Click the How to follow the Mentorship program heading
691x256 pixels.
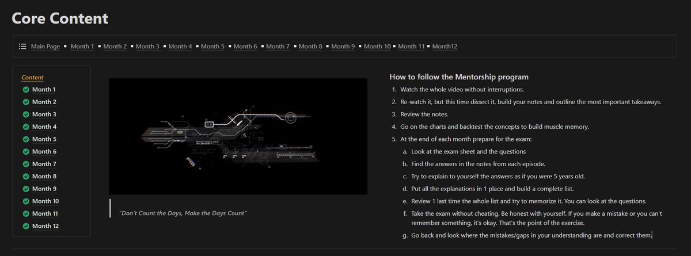point(459,77)
